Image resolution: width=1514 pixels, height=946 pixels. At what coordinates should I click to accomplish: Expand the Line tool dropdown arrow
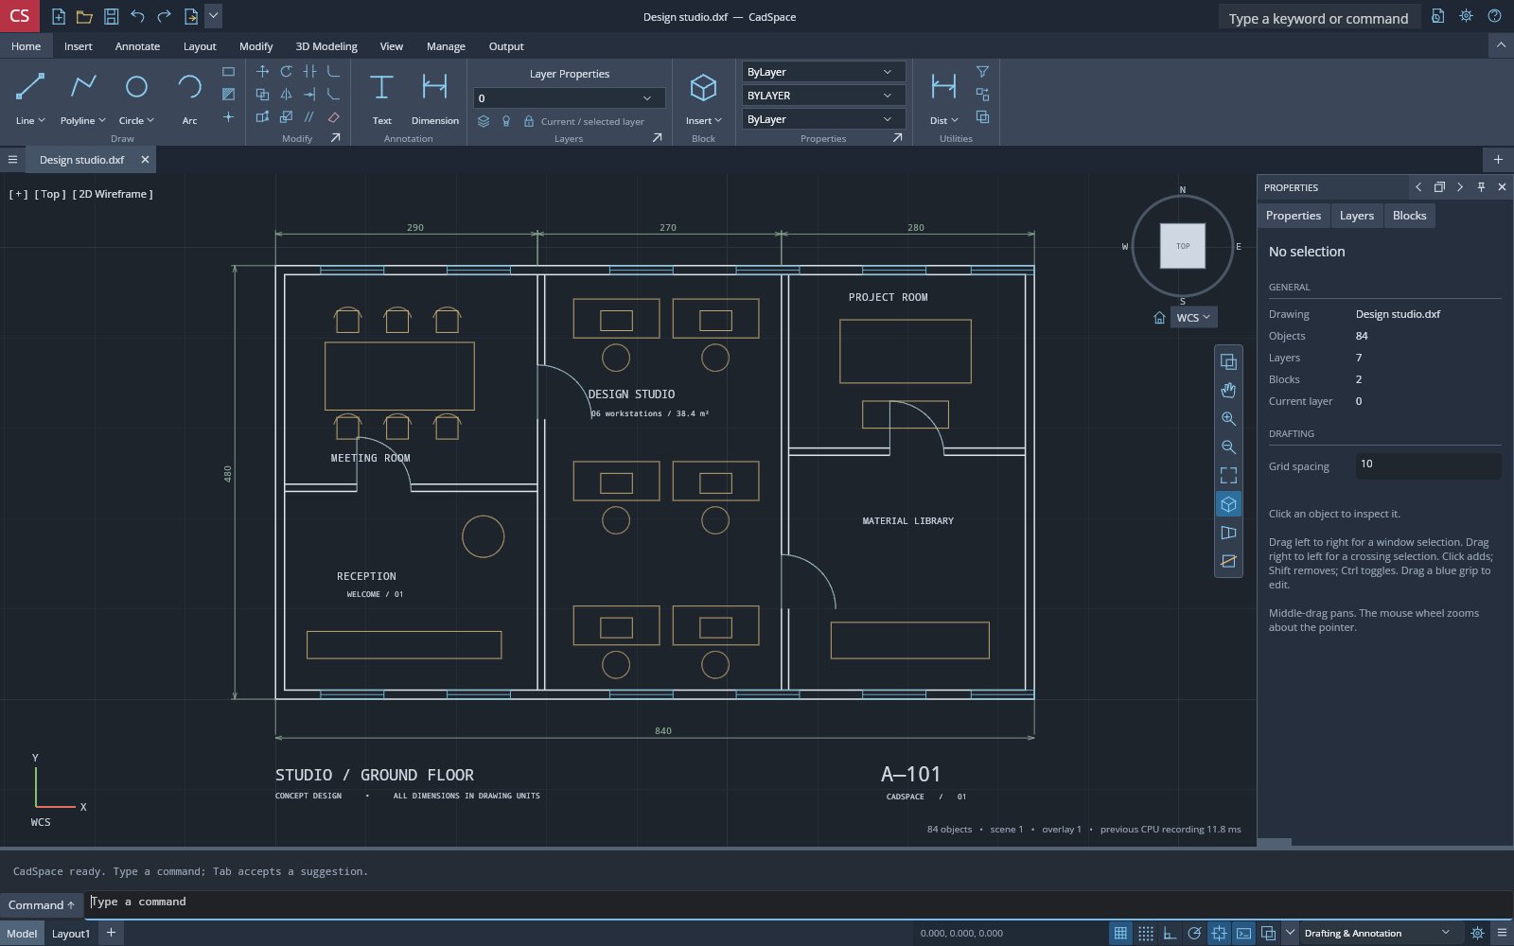(42, 120)
